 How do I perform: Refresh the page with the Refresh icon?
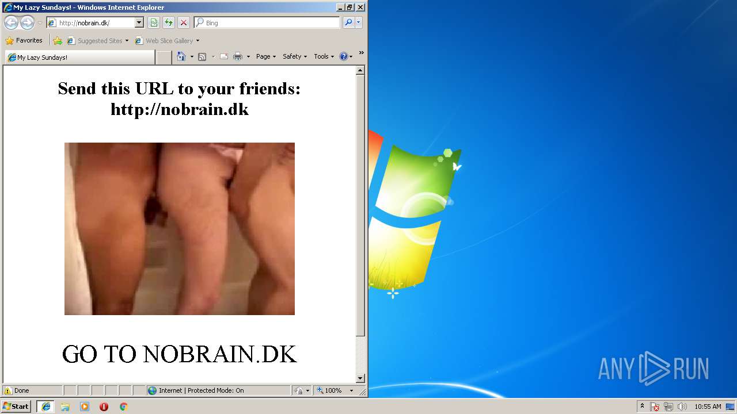pyautogui.click(x=169, y=22)
